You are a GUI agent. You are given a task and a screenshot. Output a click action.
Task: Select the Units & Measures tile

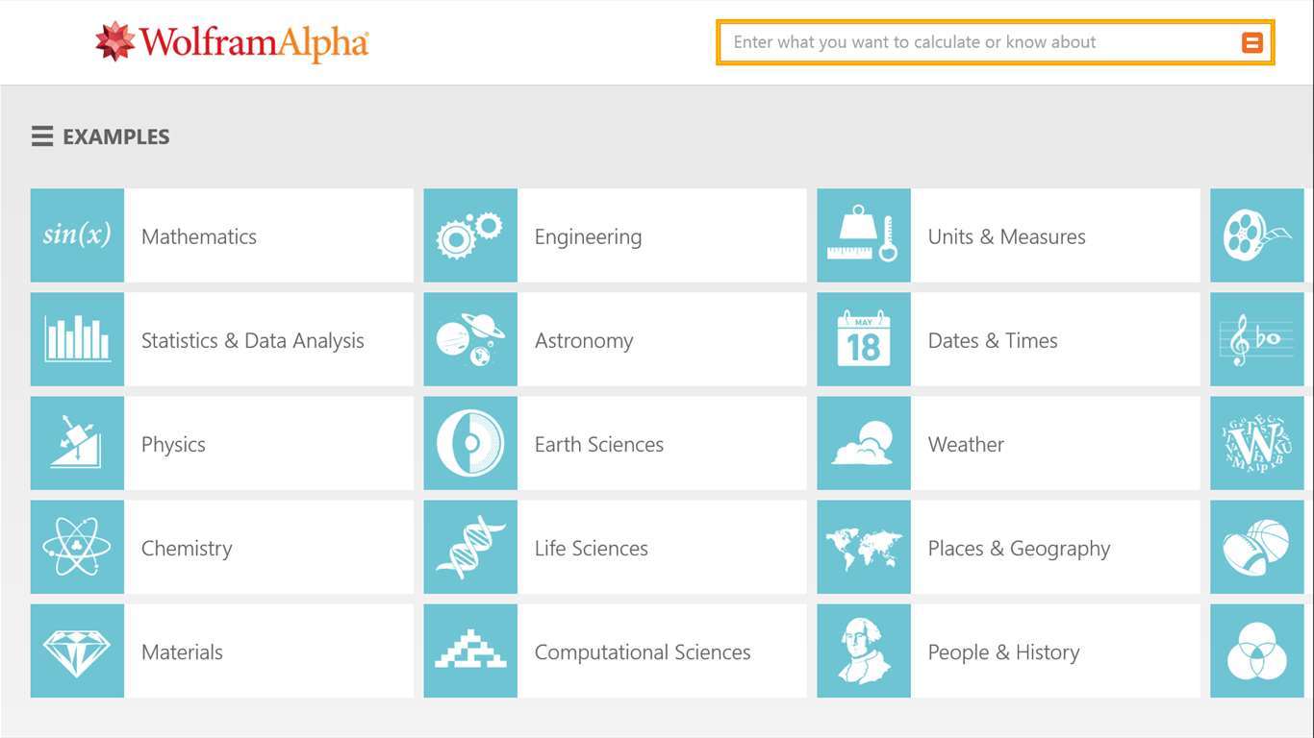point(1006,236)
